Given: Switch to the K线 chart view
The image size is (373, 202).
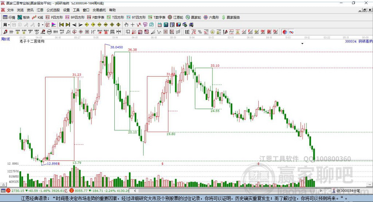Looking at the screenshot, I should point(38,18).
